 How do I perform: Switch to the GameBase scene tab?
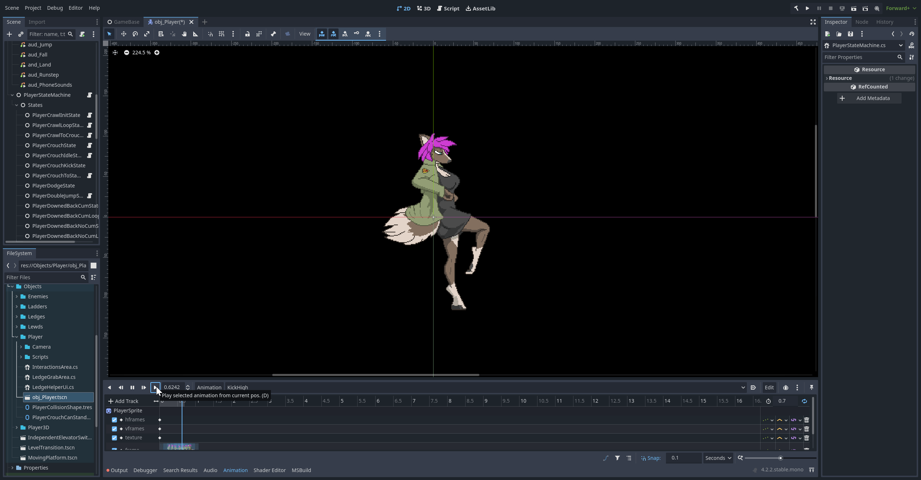(123, 22)
